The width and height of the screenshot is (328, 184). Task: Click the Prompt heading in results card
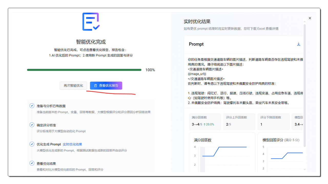196,44
